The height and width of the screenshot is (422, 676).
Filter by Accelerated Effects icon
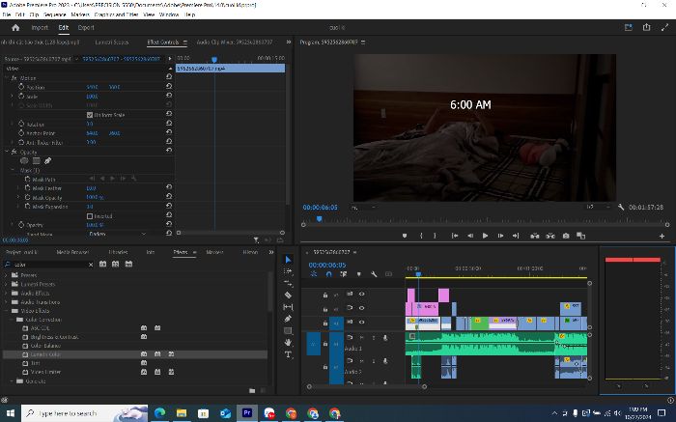[x=102, y=264]
